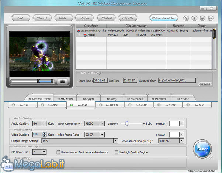Screen dimensions: 222x173
Task: Select the to MOV format option
Action: tap(168, 105)
